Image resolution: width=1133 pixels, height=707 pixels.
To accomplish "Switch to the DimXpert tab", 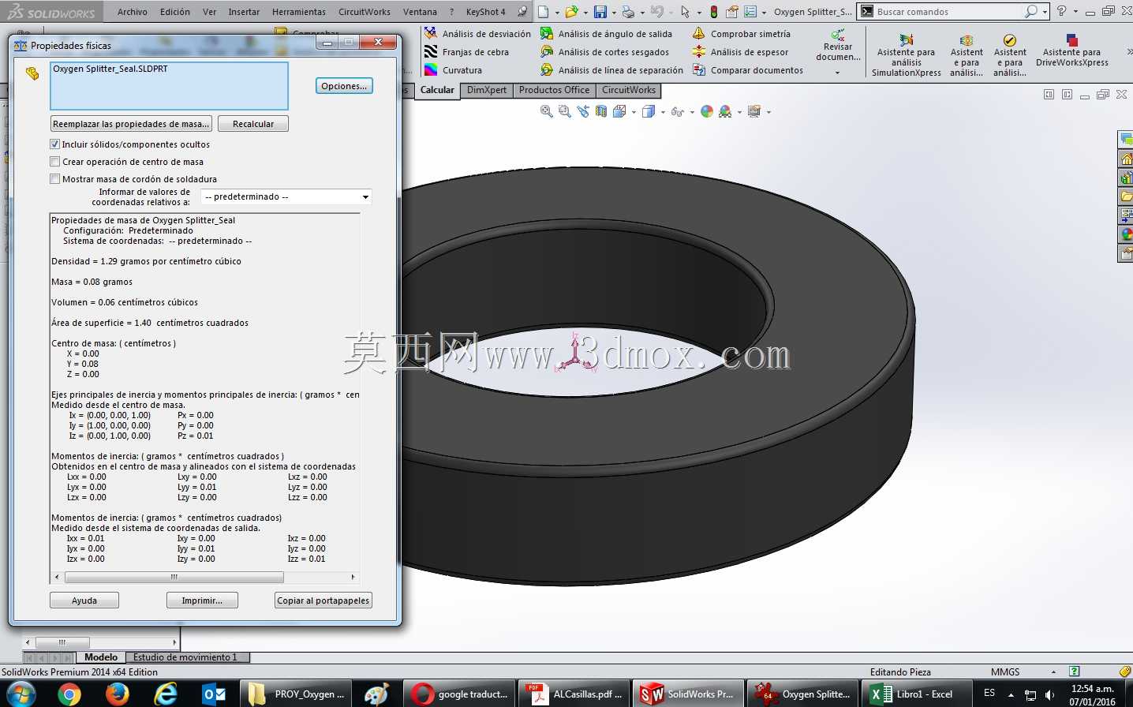I will 487,90.
